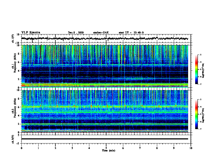This screenshot has width=215, height=166.
Task: Click the "8" tick on the time axis
Action: click(x=157, y=148)
